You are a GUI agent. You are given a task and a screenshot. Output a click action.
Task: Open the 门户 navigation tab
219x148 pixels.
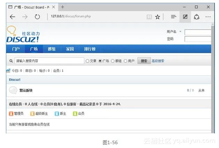point(16,49)
